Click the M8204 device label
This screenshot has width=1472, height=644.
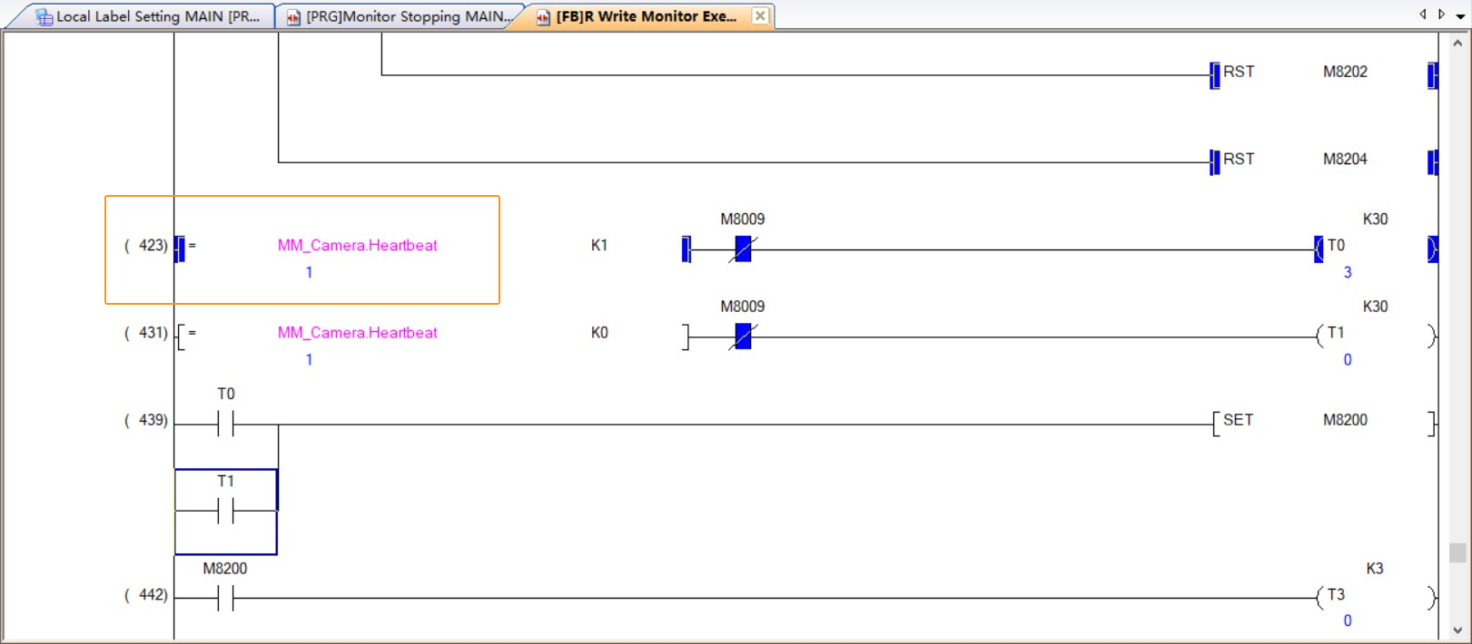(1345, 159)
